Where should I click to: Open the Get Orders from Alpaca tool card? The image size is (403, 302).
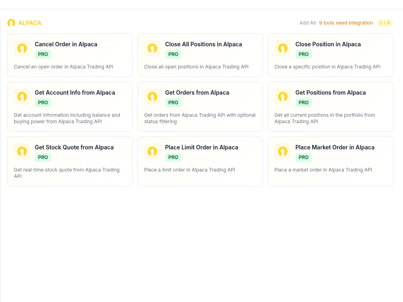[200, 106]
